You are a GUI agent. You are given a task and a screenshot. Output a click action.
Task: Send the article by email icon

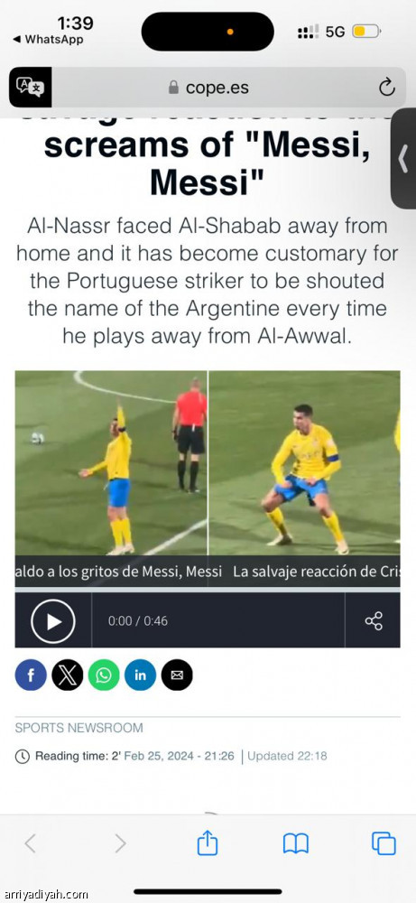click(x=177, y=675)
